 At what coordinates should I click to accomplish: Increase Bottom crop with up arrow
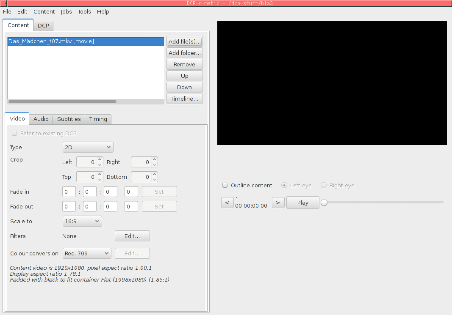click(155, 174)
